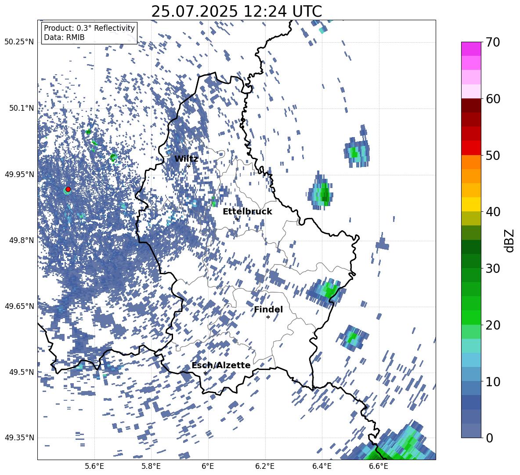This screenshot has width=520, height=475.
Task: Click the 6.4°E longitude tick label
Action: 321,466
